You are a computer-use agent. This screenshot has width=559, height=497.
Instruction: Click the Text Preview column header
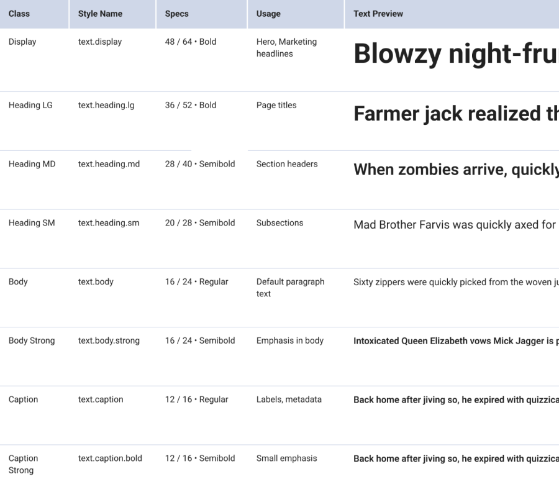point(378,14)
